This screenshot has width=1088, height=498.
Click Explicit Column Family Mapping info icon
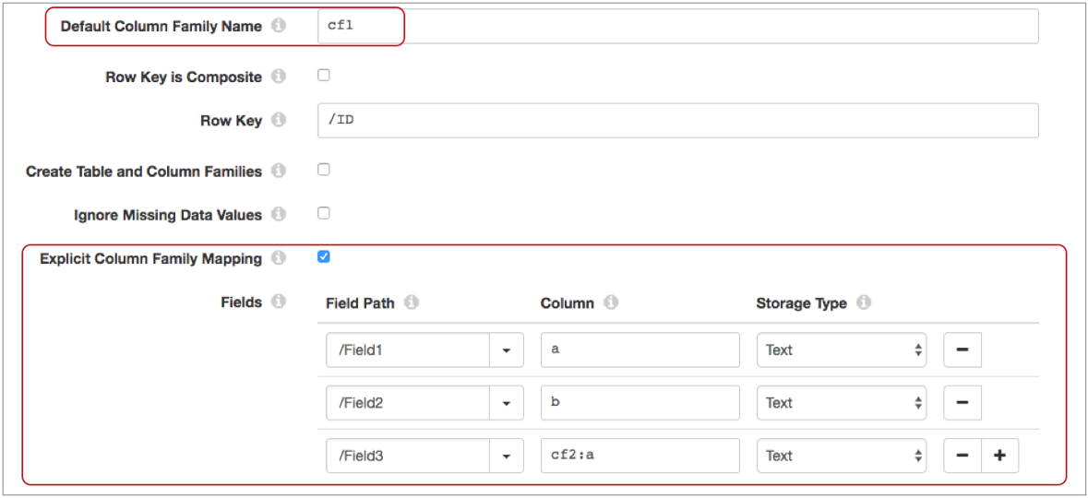click(x=279, y=258)
